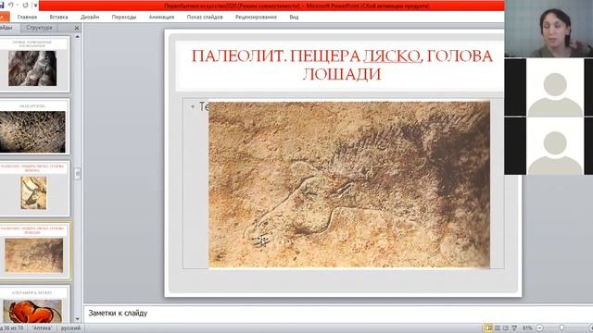Select the slide thumbnail with the small yellow cave drawing
Viewport: 593px width, 333px height.
coord(34,189)
